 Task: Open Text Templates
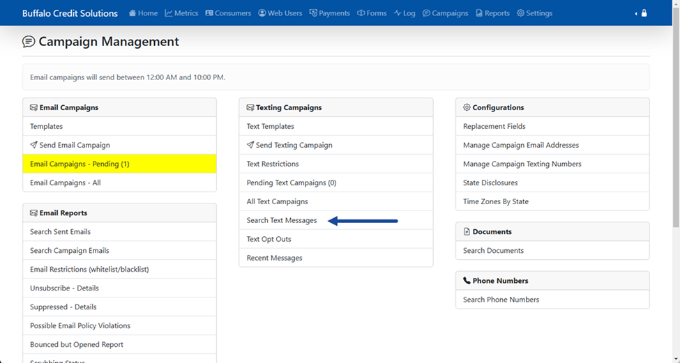click(x=336, y=126)
